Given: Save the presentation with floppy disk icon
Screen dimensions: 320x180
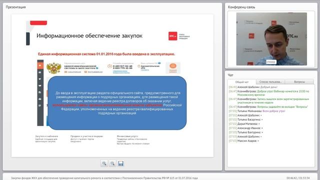Looking at the screenshot, I should click(x=120, y=163).
